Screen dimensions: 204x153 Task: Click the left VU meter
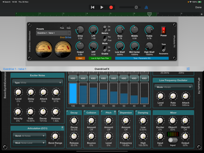pos(44,49)
